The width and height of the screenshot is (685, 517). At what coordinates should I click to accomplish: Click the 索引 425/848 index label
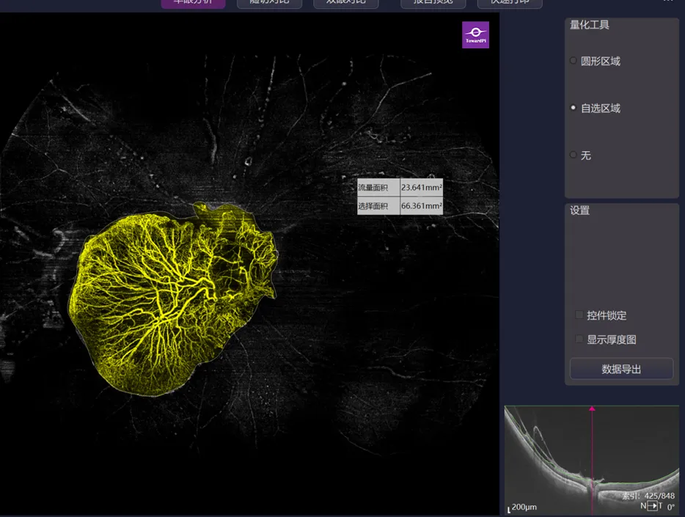648,496
